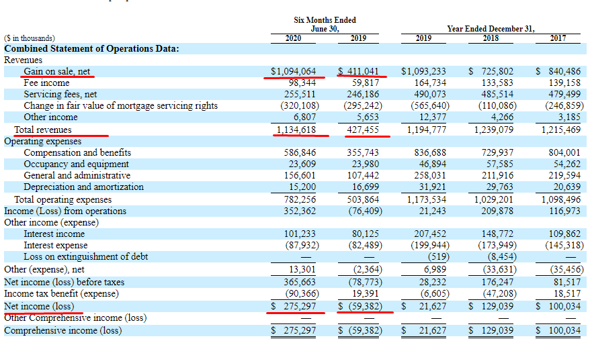Click the Depreciation and amortization value 20,639
Viewport: 592px width, 347px height.
566,187
